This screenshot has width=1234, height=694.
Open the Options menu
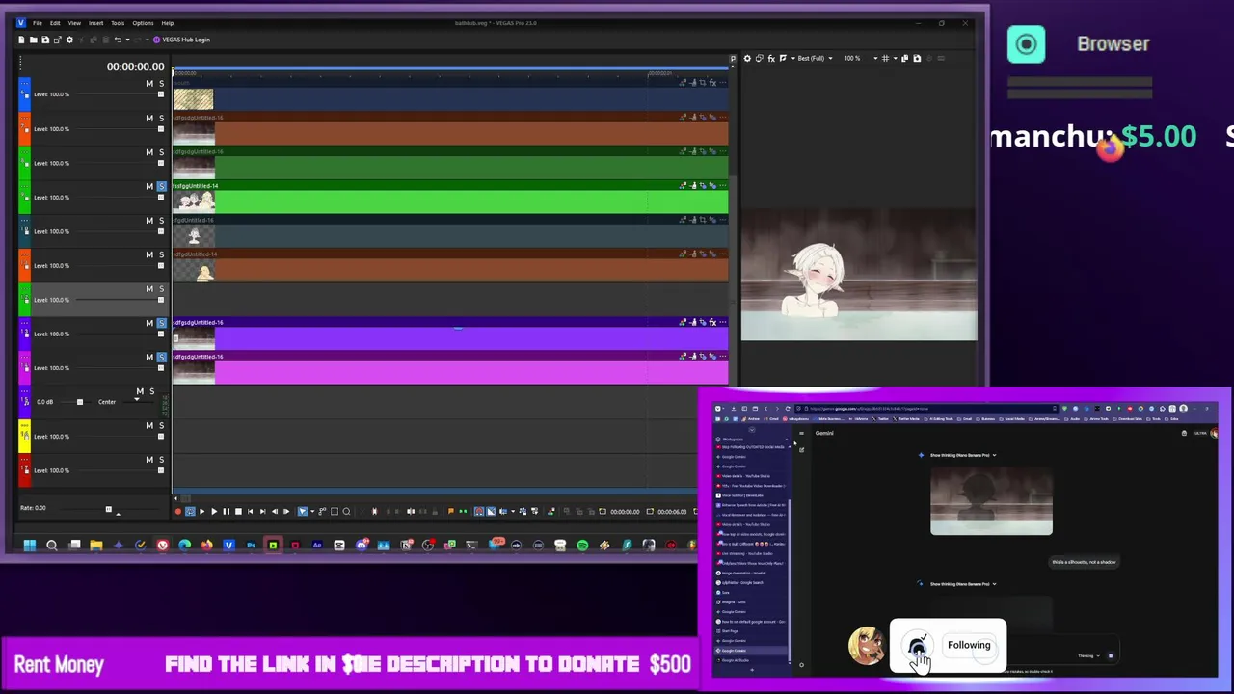click(x=143, y=23)
